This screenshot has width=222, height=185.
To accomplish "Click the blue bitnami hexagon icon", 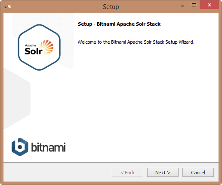I will [x=20, y=147].
